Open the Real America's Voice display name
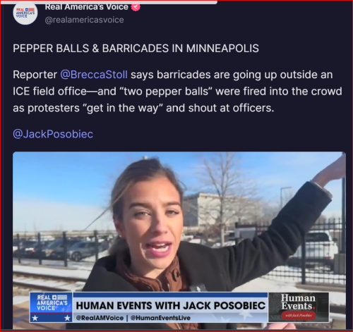 tap(86, 7)
